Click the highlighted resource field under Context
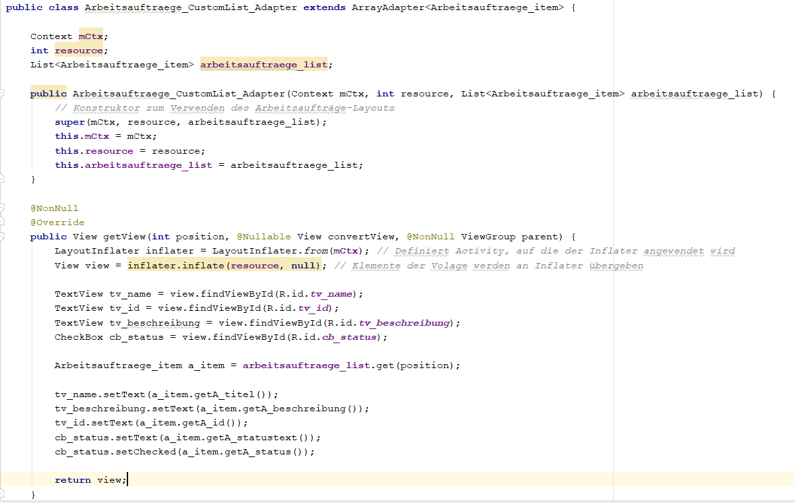Image resolution: width=795 pixels, height=503 pixels. pyautogui.click(x=79, y=51)
